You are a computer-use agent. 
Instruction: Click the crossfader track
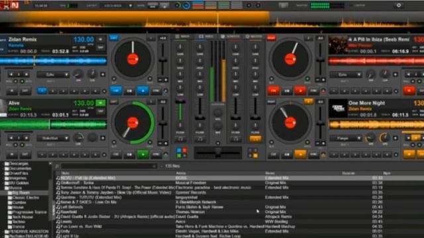[x=218, y=153]
